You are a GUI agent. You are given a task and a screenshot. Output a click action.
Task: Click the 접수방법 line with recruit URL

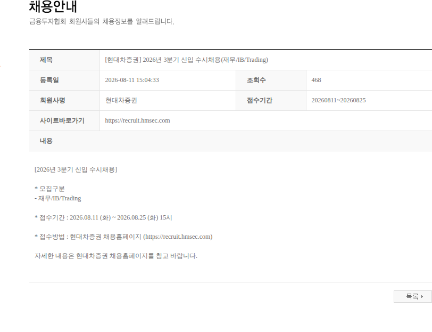(x=123, y=237)
